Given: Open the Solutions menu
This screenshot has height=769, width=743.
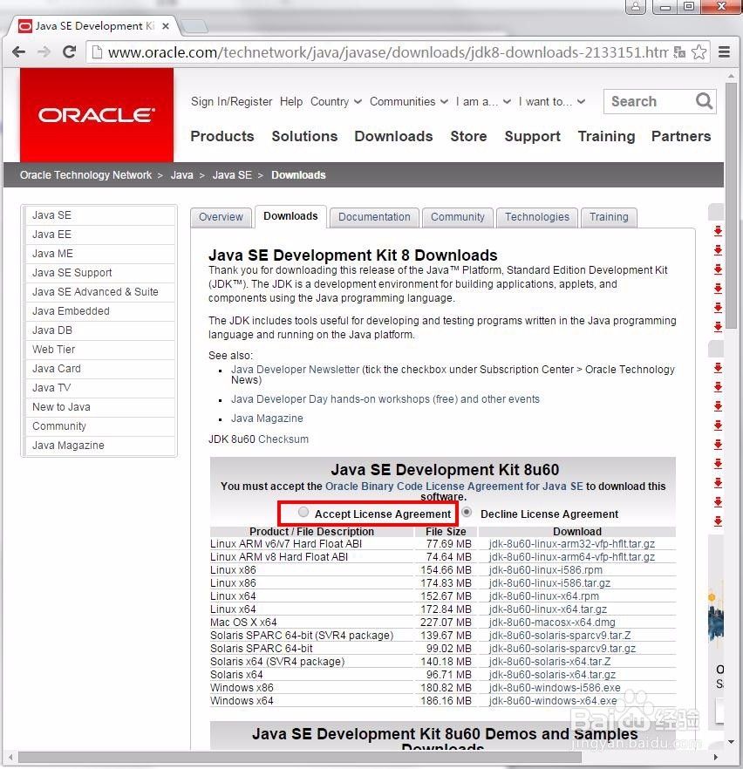Looking at the screenshot, I should coord(304,136).
